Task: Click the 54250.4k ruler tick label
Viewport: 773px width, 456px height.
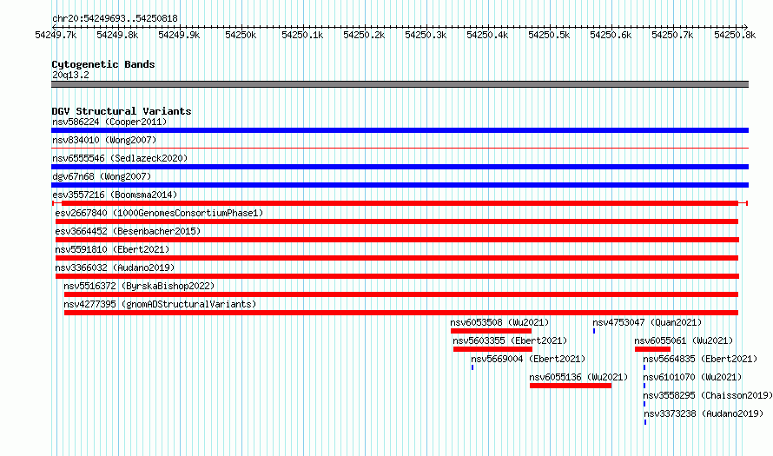Action: point(487,35)
